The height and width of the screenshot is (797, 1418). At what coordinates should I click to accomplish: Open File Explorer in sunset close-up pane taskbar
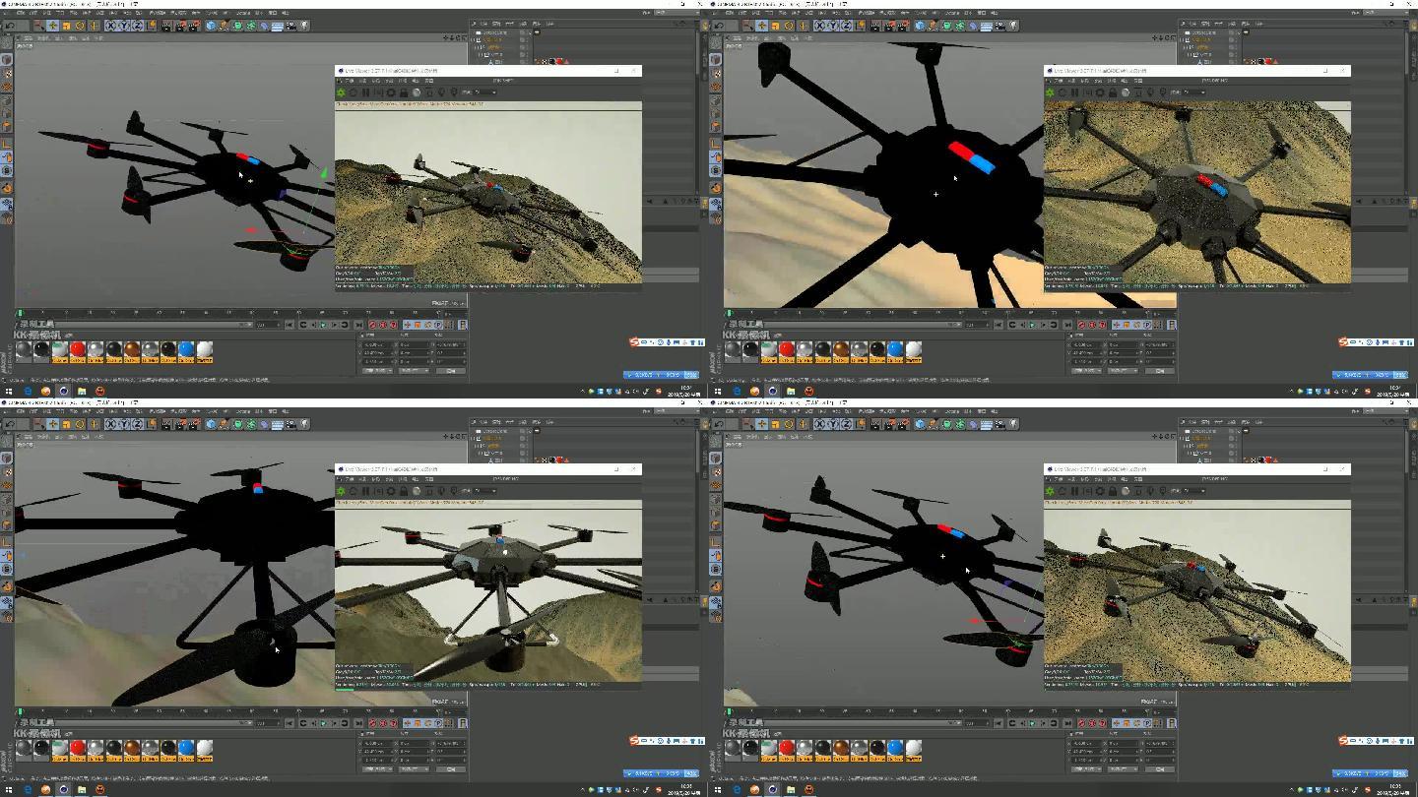coord(791,391)
